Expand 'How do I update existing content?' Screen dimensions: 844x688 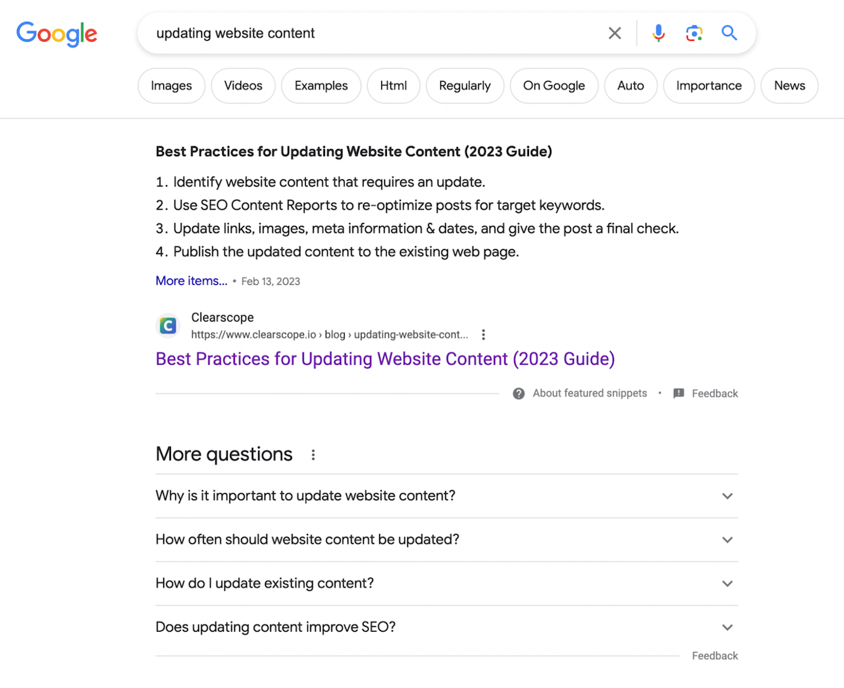(727, 583)
